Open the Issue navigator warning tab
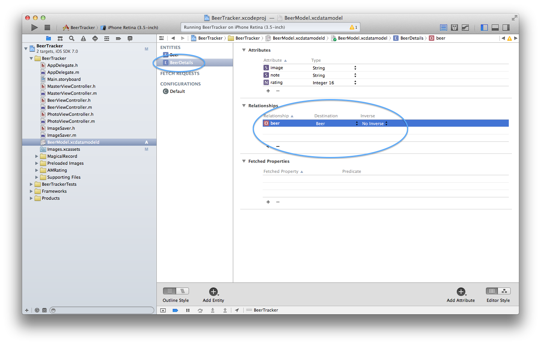Image resolution: width=541 pixels, height=345 pixels. click(x=83, y=38)
